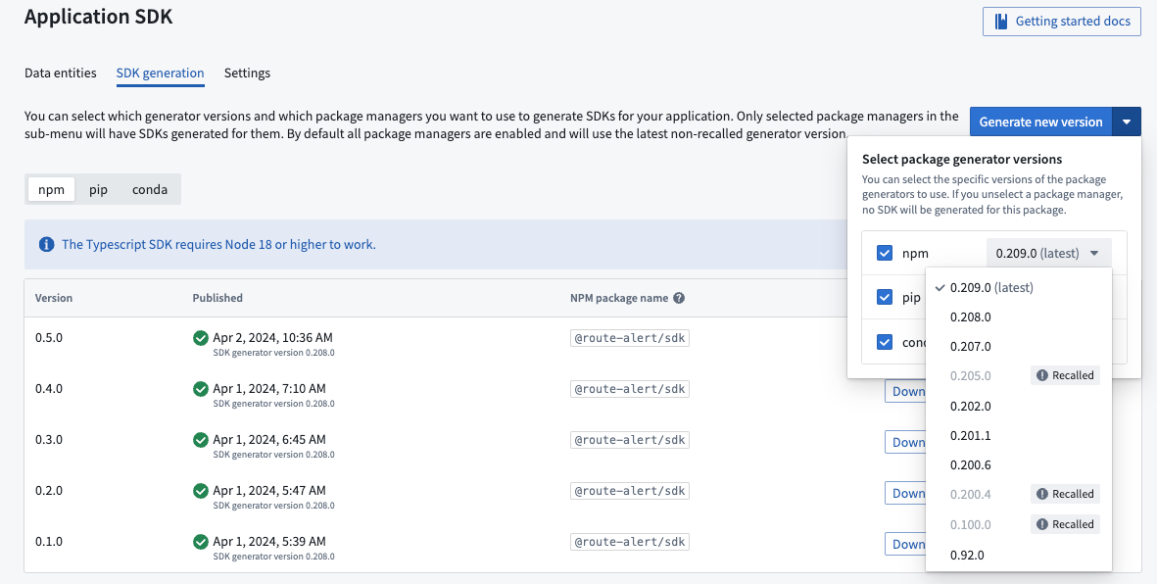Click @route-alert/sdk package name in 0.5.0 row
Screen dimensions: 1157x584
(629, 338)
